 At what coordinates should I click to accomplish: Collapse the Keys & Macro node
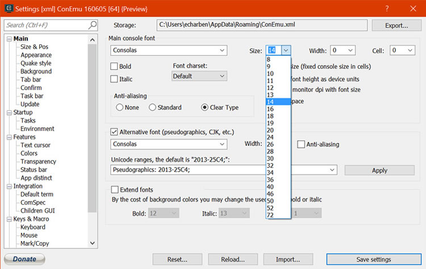pos(9,219)
